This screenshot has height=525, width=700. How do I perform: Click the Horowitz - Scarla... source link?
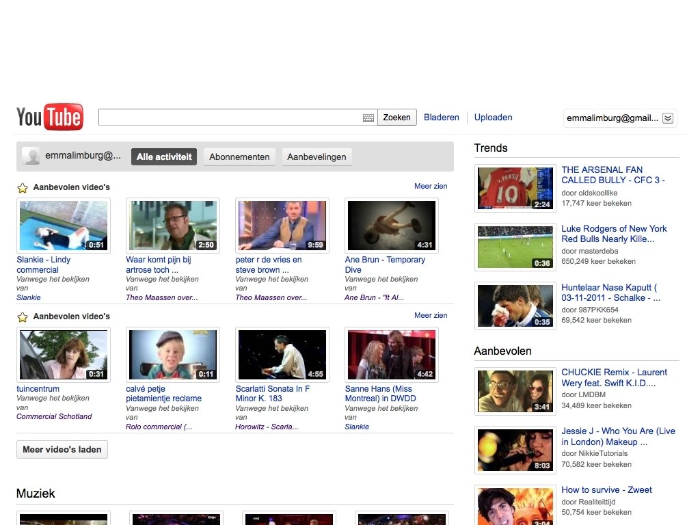point(267,427)
